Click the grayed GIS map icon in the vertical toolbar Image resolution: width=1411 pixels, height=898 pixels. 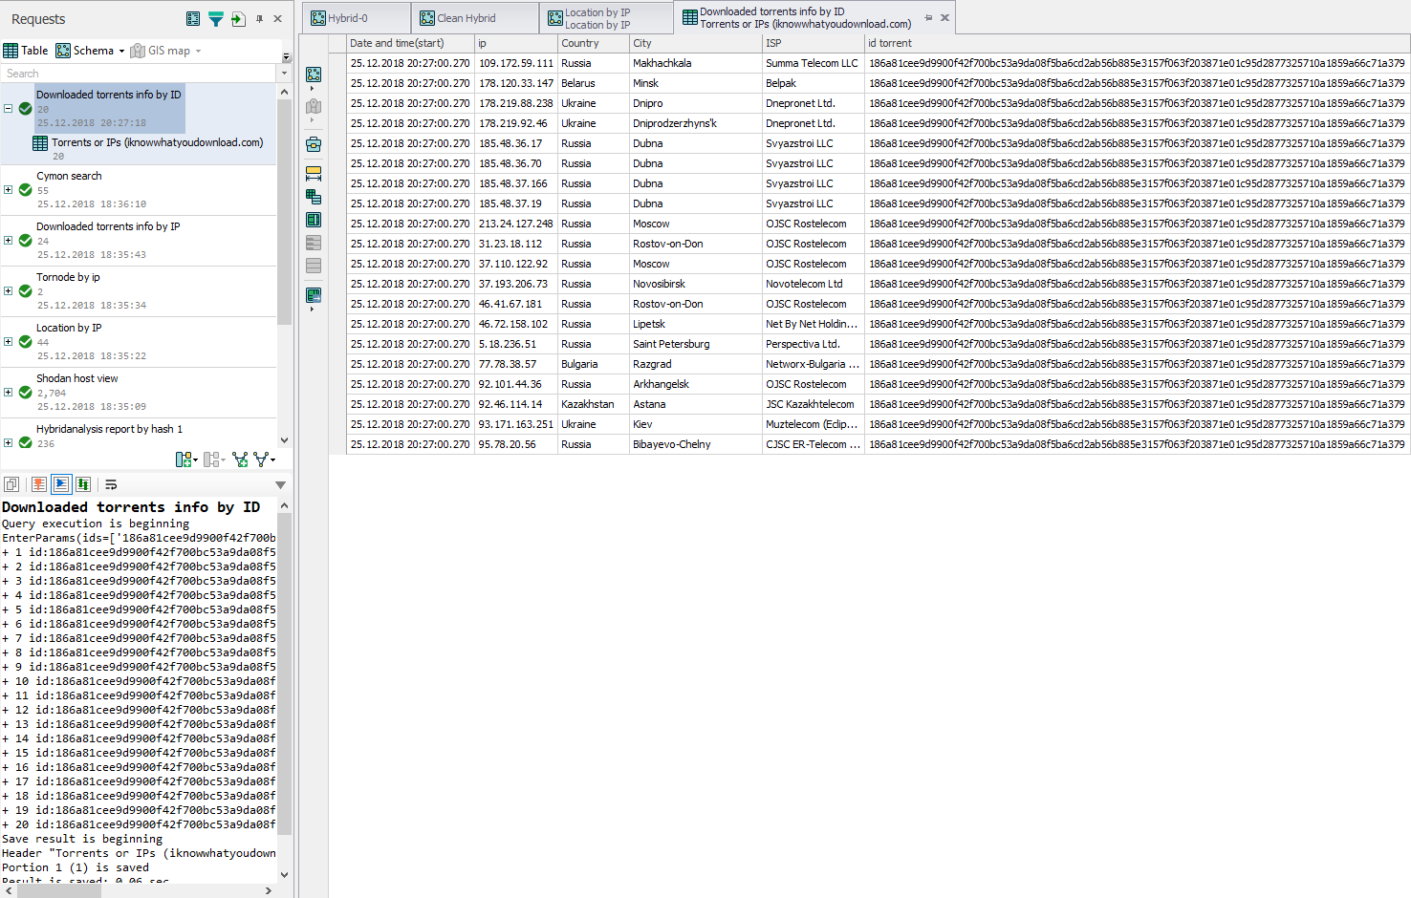(x=314, y=107)
